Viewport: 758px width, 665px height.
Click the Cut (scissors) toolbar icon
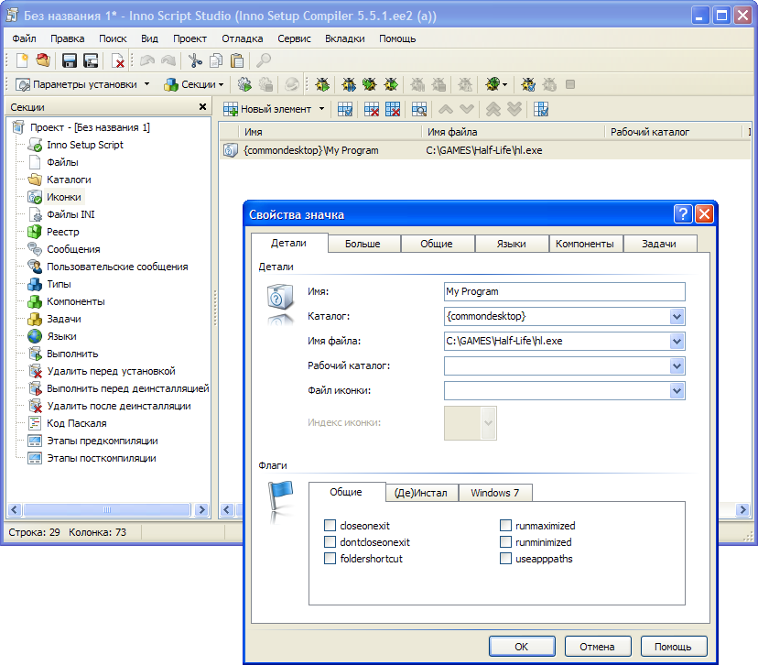click(x=194, y=60)
